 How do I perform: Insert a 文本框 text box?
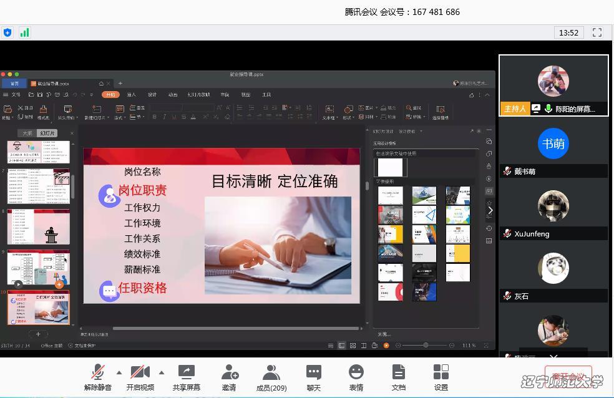pos(329,112)
